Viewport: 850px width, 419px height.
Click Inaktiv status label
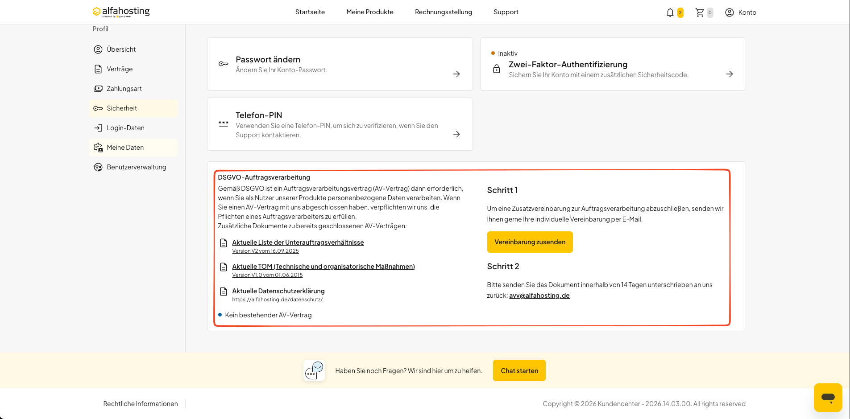click(x=508, y=53)
